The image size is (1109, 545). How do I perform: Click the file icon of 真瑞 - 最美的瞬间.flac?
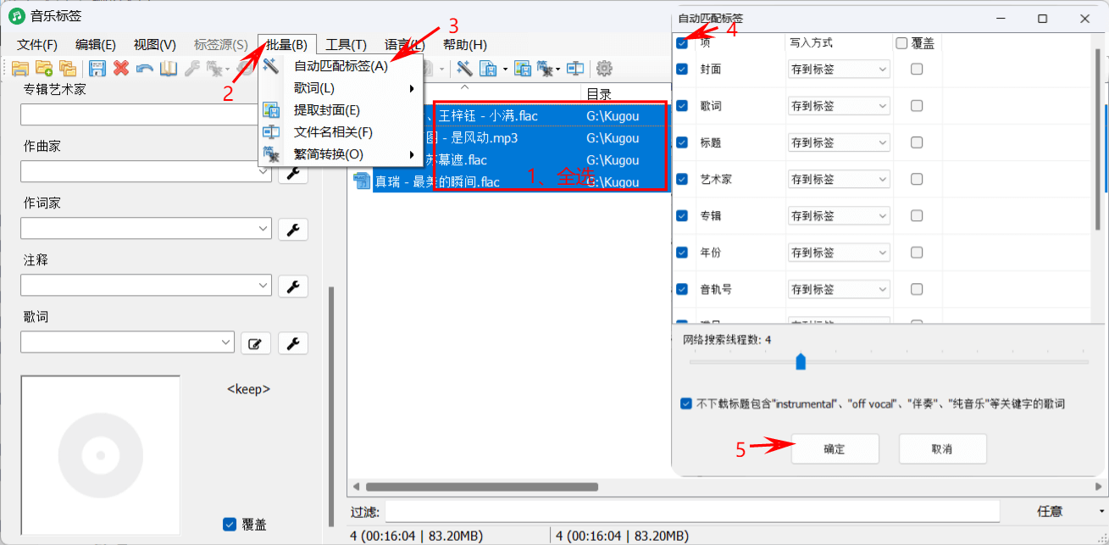(363, 181)
